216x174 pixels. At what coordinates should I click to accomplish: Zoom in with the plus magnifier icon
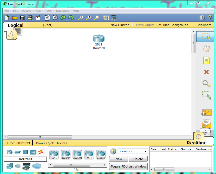point(81,18)
